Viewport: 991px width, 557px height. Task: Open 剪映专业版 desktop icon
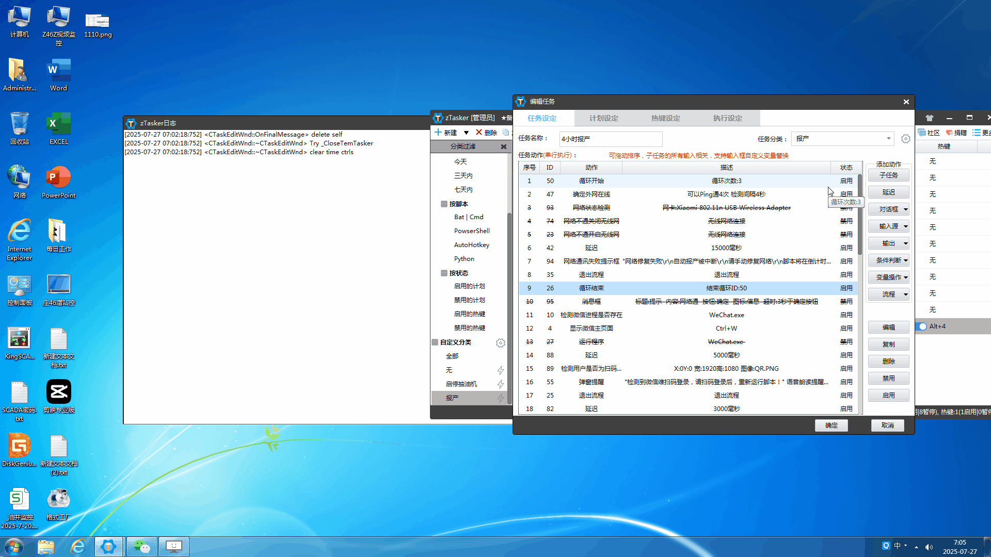point(58,396)
